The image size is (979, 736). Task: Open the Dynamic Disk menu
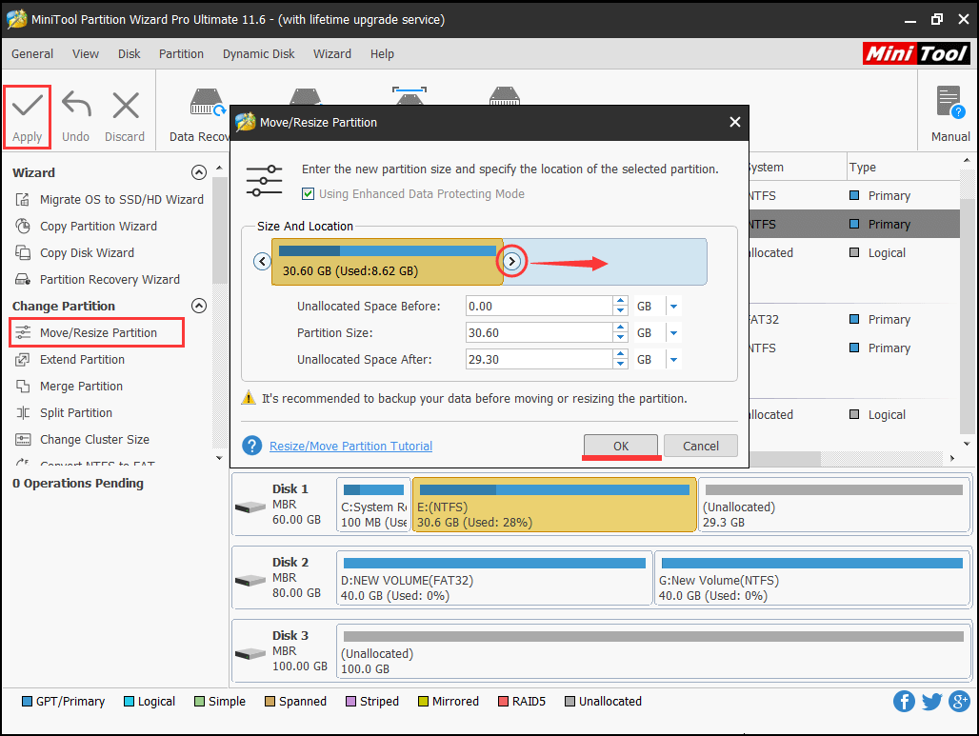(x=258, y=53)
